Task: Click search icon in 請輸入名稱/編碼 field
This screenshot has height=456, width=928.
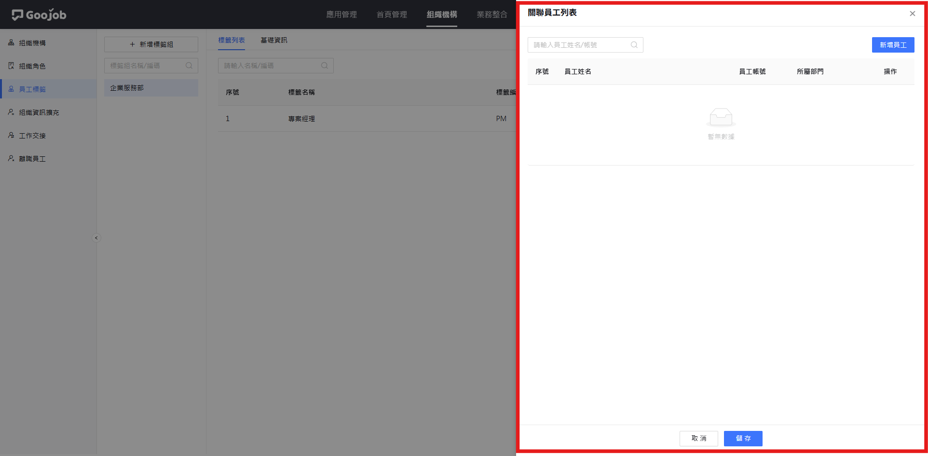Action: coord(325,66)
